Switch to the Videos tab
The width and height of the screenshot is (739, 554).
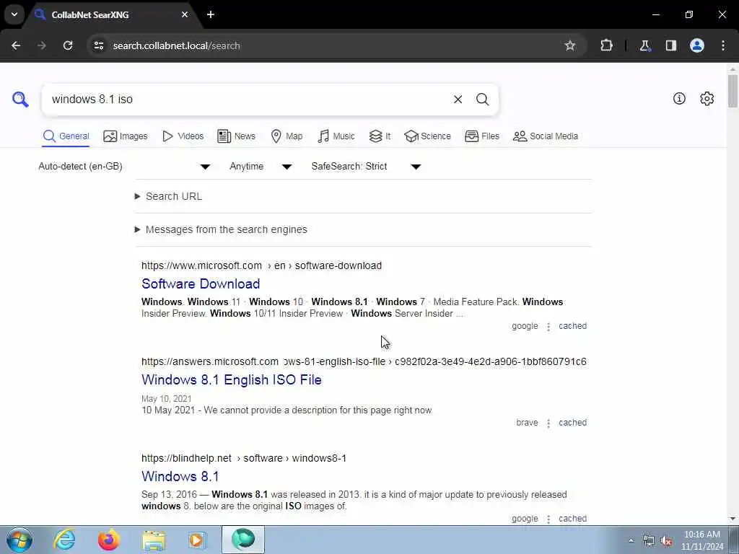click(x=183, y=136)
